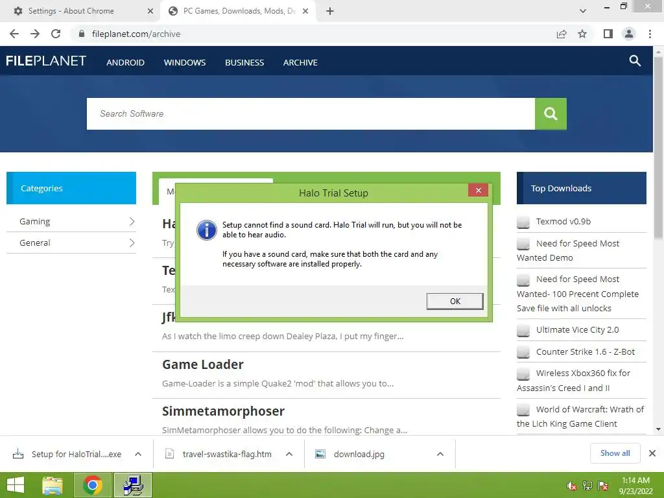Image resolution: width=664 pixels, height=498 pixels.
Task: Open Setup for HaloTrial....exe download item
Action: 77,454
